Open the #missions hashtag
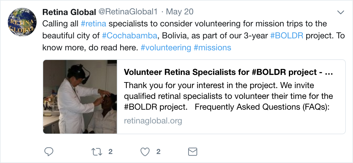 pos(212,48)
